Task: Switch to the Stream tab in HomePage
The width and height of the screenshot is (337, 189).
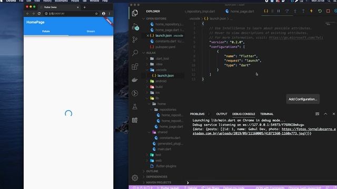Action: click(91, 31)
